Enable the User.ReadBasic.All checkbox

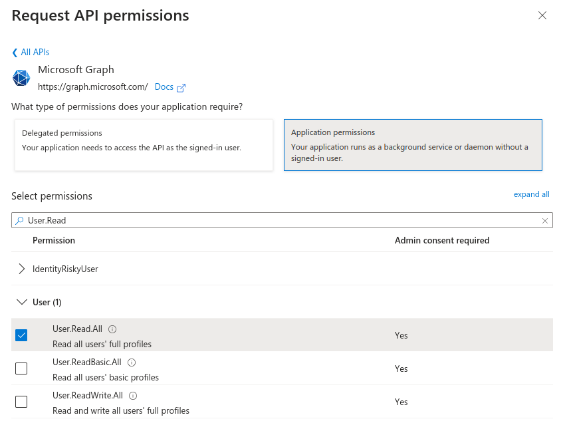click(x=21, y=368)
